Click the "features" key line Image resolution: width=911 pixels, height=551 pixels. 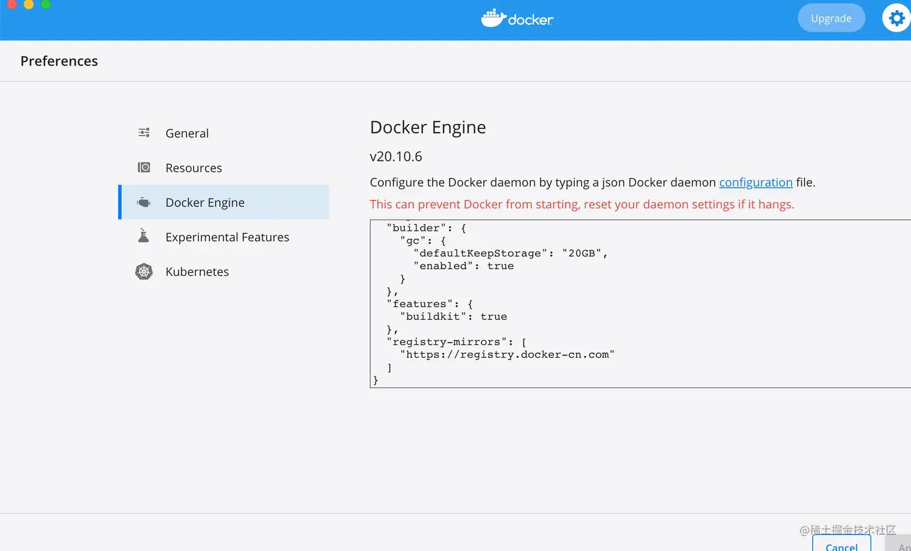[x=430, y=304]
